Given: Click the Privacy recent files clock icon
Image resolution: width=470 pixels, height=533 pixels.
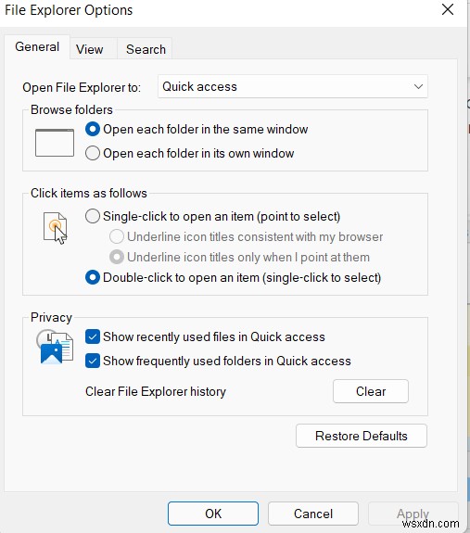Looking at the screenshot, I should [x=55, y=347].
